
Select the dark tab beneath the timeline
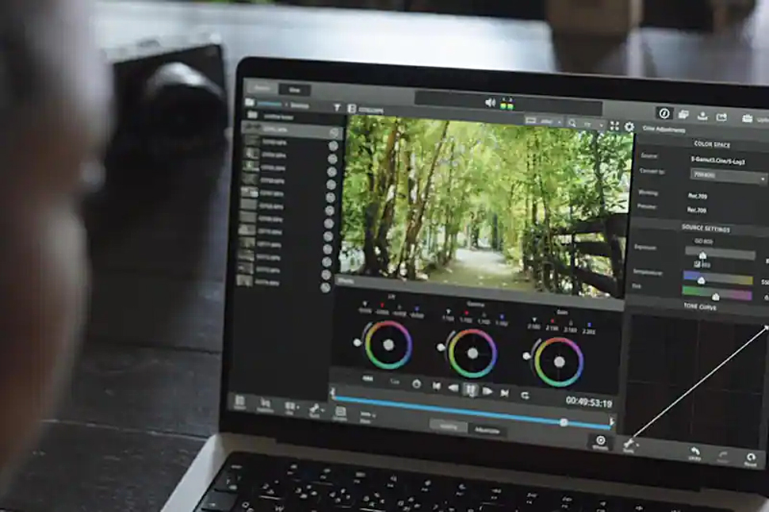coord(487,430)
